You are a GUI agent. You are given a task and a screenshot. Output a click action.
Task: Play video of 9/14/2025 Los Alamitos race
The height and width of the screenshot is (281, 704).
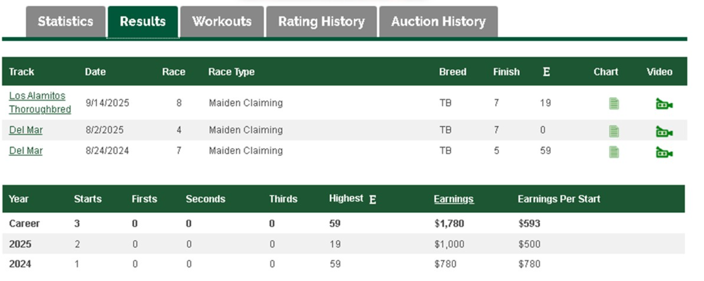[664, 104]
